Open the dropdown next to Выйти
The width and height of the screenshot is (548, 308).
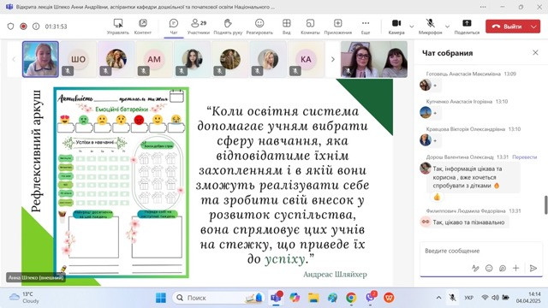[533, 27]
